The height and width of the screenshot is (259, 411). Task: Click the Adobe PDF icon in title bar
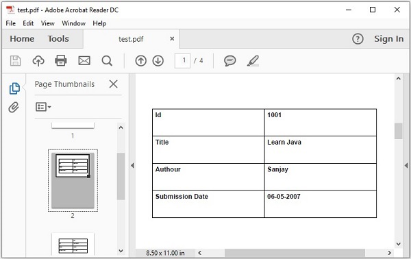[10, 10]
